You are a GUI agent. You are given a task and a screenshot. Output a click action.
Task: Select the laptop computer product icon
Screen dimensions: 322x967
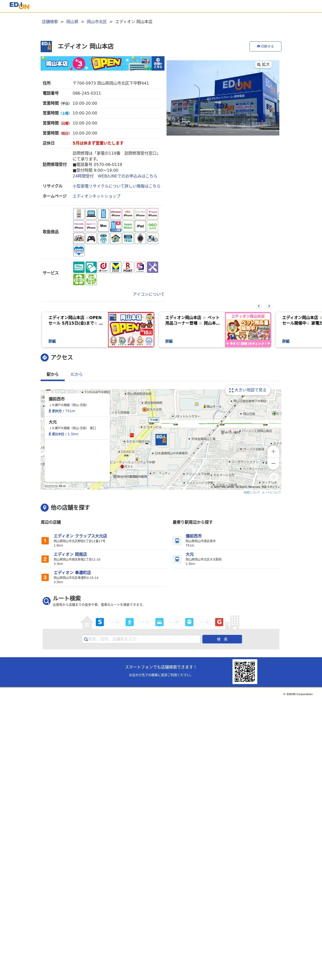point(91,214)
